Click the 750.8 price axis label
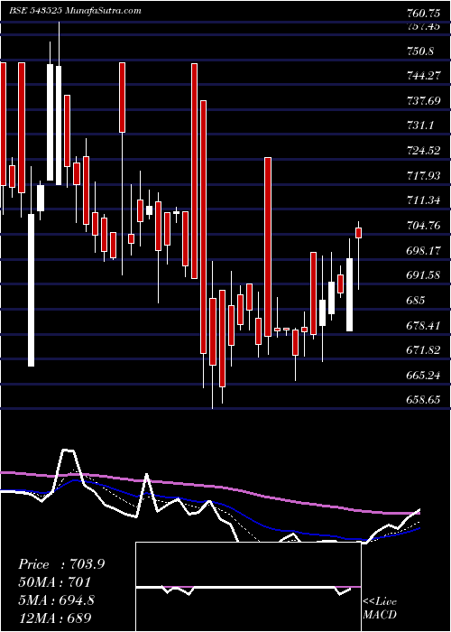The height and width of the screenshot is (632, 451). click(419, 51)
